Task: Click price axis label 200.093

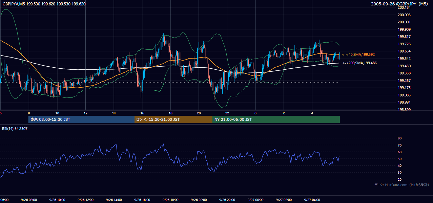Action: coord(404,15)
